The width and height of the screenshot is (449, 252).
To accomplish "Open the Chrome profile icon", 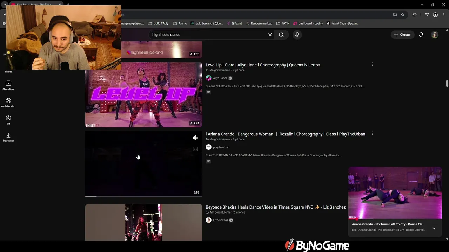I will click(x=435, y=15).
